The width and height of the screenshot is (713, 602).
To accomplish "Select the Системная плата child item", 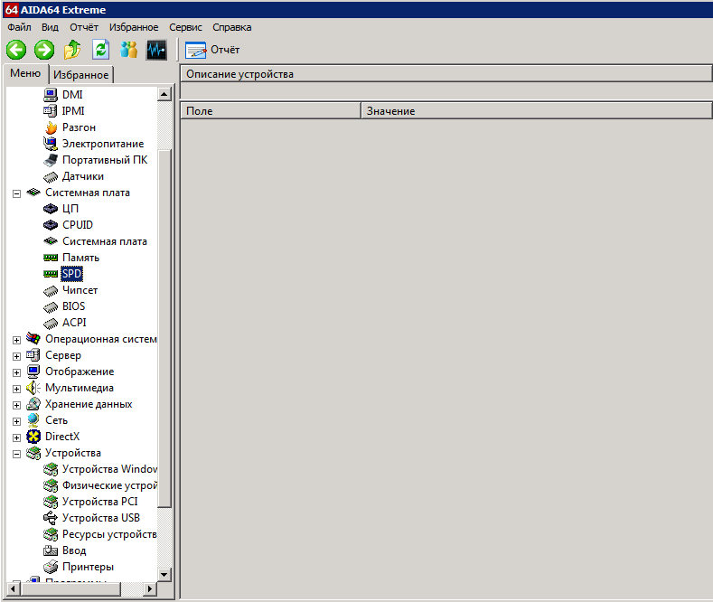I will click(105, 241).
